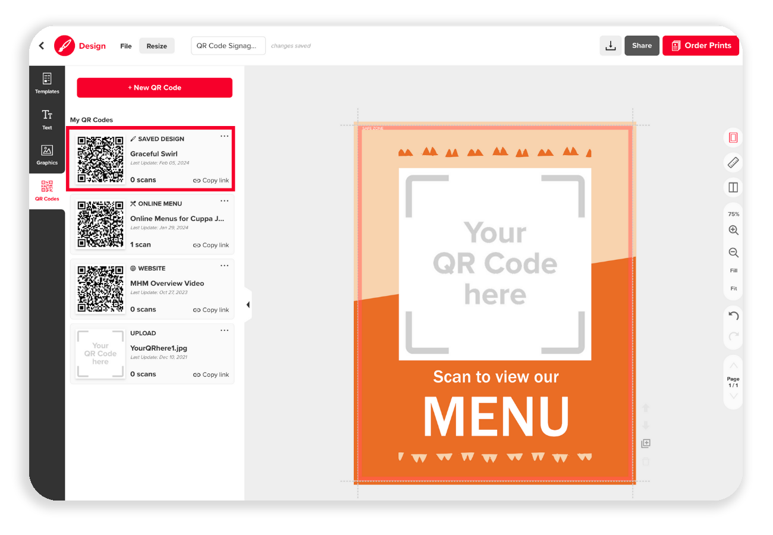Screen dimensions: 773x535
Task: Click the duplicate page icon
Action: point(646,443)
